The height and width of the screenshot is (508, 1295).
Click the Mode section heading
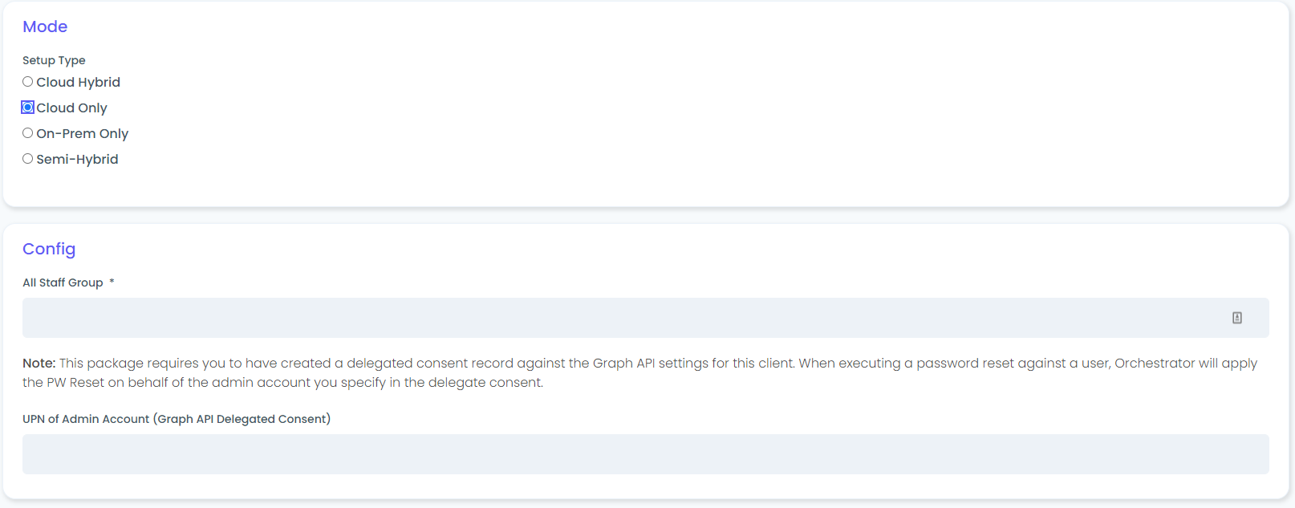tap(45, 26)
